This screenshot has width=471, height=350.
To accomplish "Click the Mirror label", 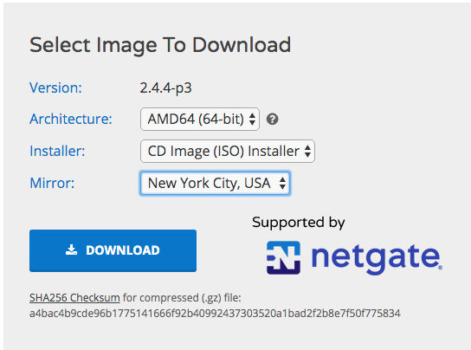I will point(52,183).
